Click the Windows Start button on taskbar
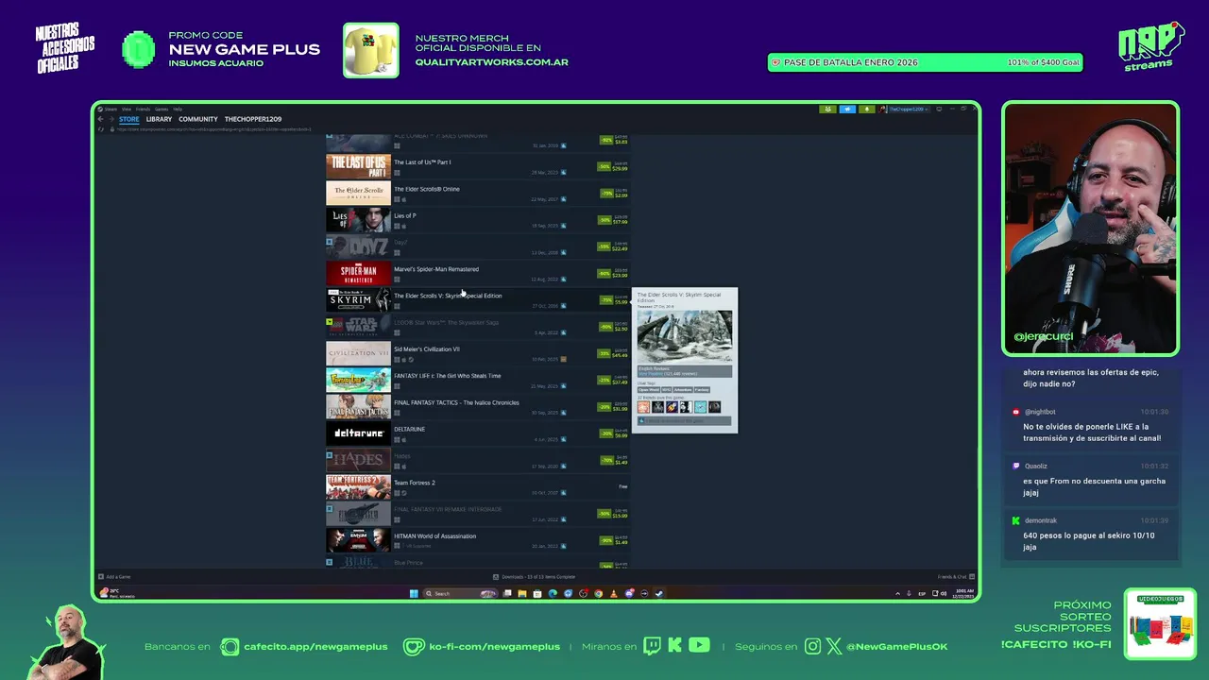The height and width of the screenshot is (680, 1209). [414, 594]
